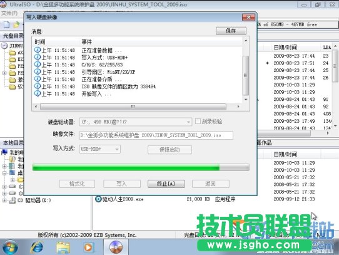Open the 文件(F) menu

pyautogui.click(x=9, y=13)
